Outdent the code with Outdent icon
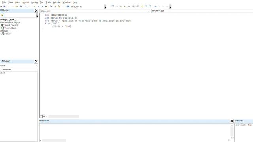253x142 pixels. click(138, 6)
